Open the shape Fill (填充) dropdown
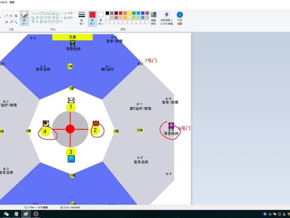 point(69,17)
